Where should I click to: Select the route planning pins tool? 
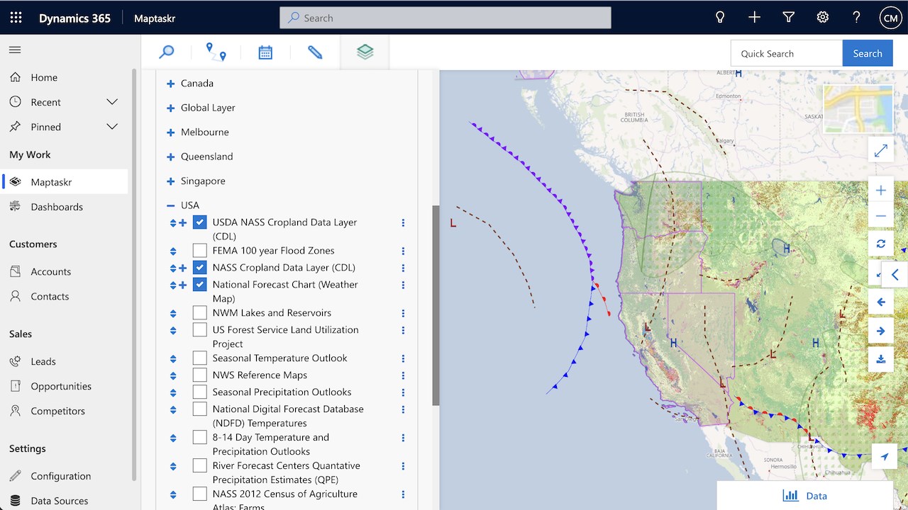(x=216, y=52)
